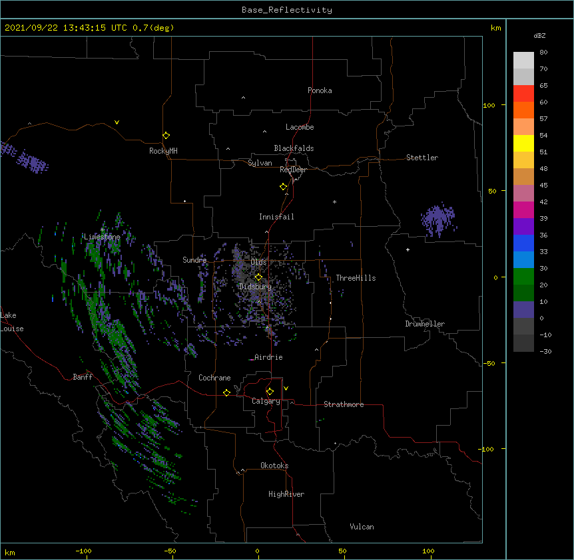Click the yellow diamond marker above Calgary label

click(x=270, y=392)
